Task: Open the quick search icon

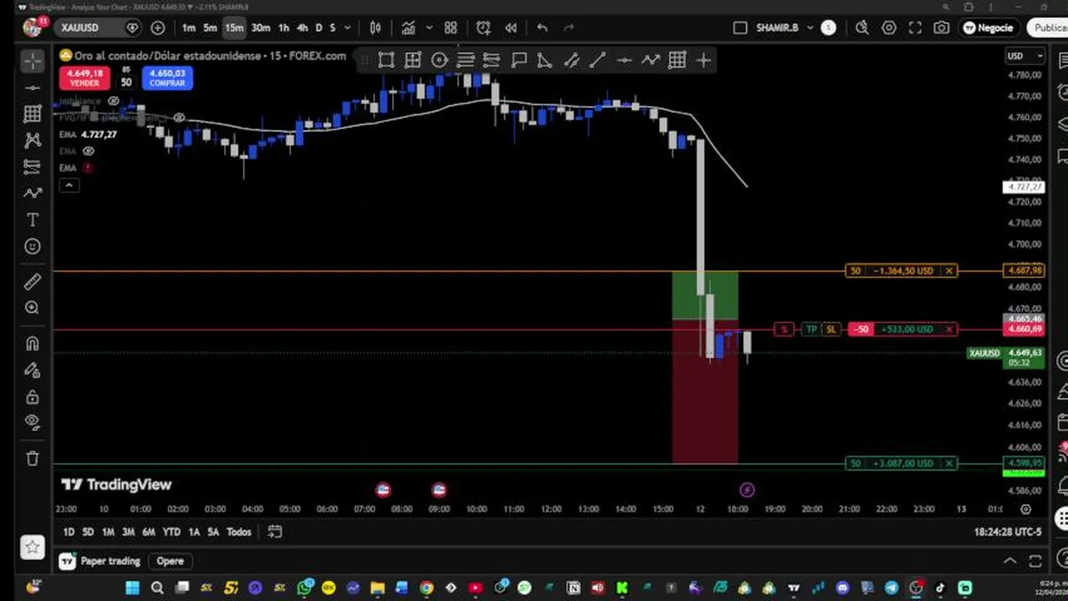Action: click(862, 28)
